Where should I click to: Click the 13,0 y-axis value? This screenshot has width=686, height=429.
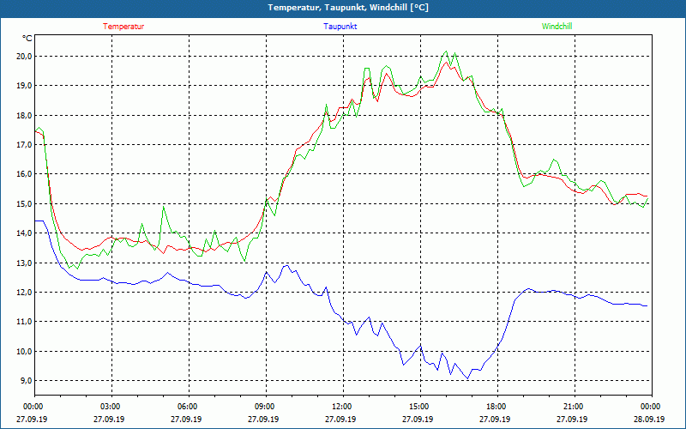(25, 263)
